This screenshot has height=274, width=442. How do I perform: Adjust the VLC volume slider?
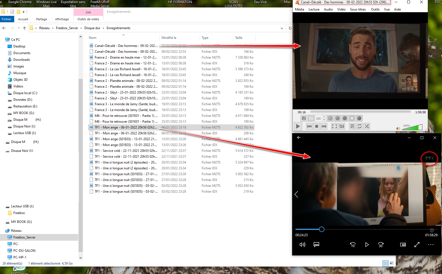click(412, 127)
